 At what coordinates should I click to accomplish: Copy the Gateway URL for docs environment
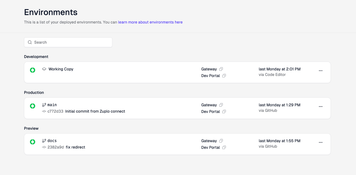pyautogui.click(x=221, y=141)
